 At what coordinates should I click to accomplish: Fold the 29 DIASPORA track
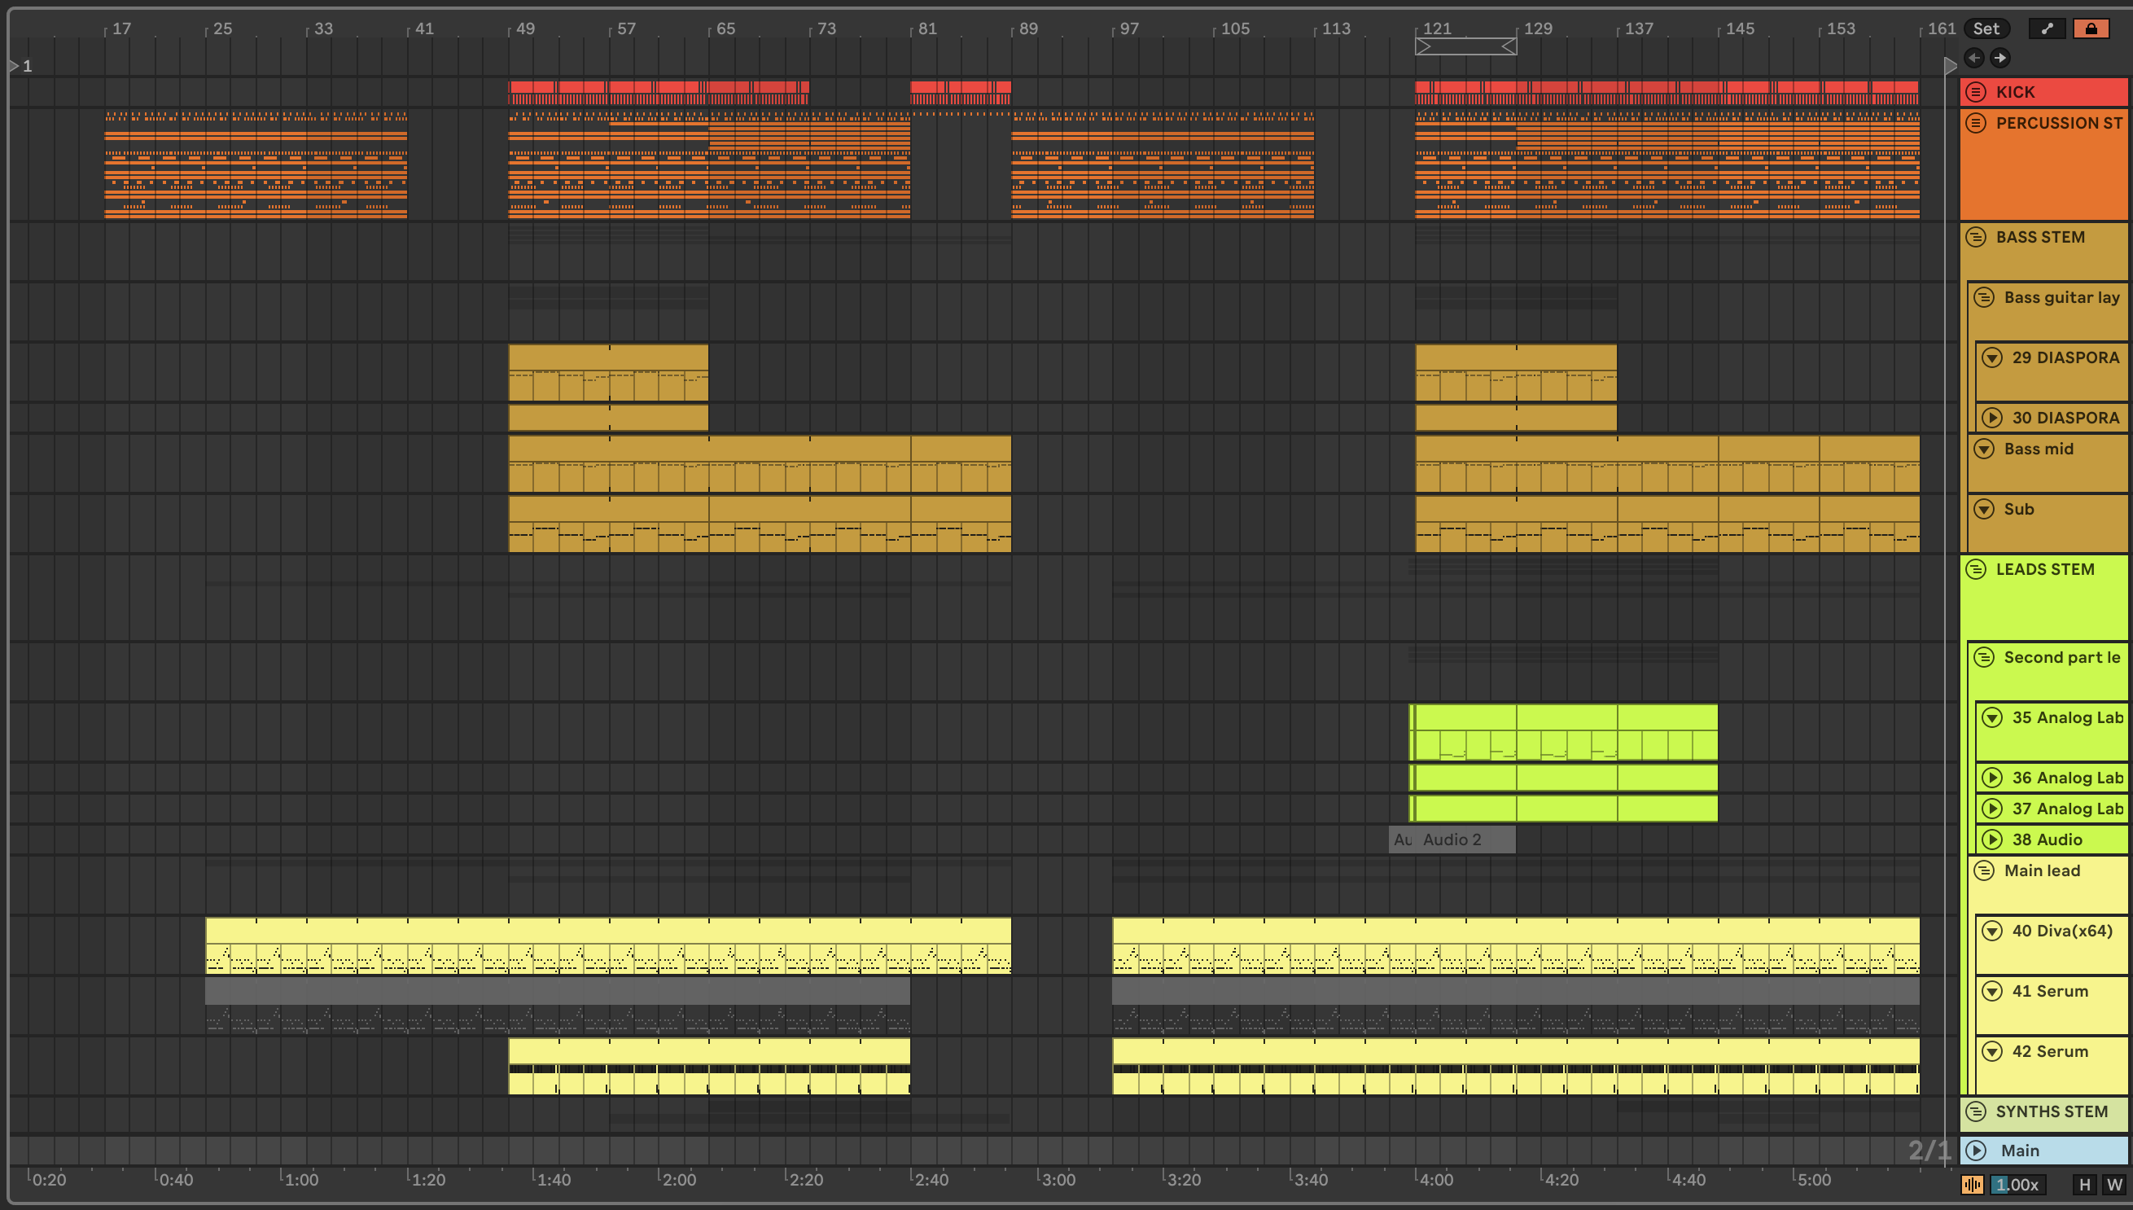tap(1993, 358)
